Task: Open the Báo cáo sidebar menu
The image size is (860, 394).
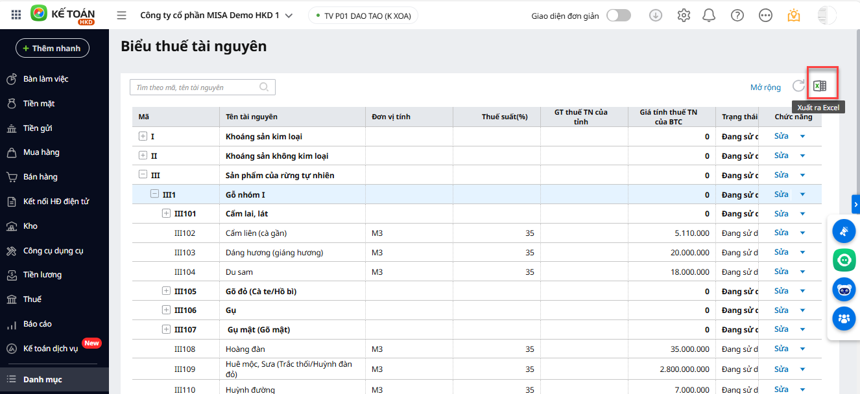Action: (37, 324)
